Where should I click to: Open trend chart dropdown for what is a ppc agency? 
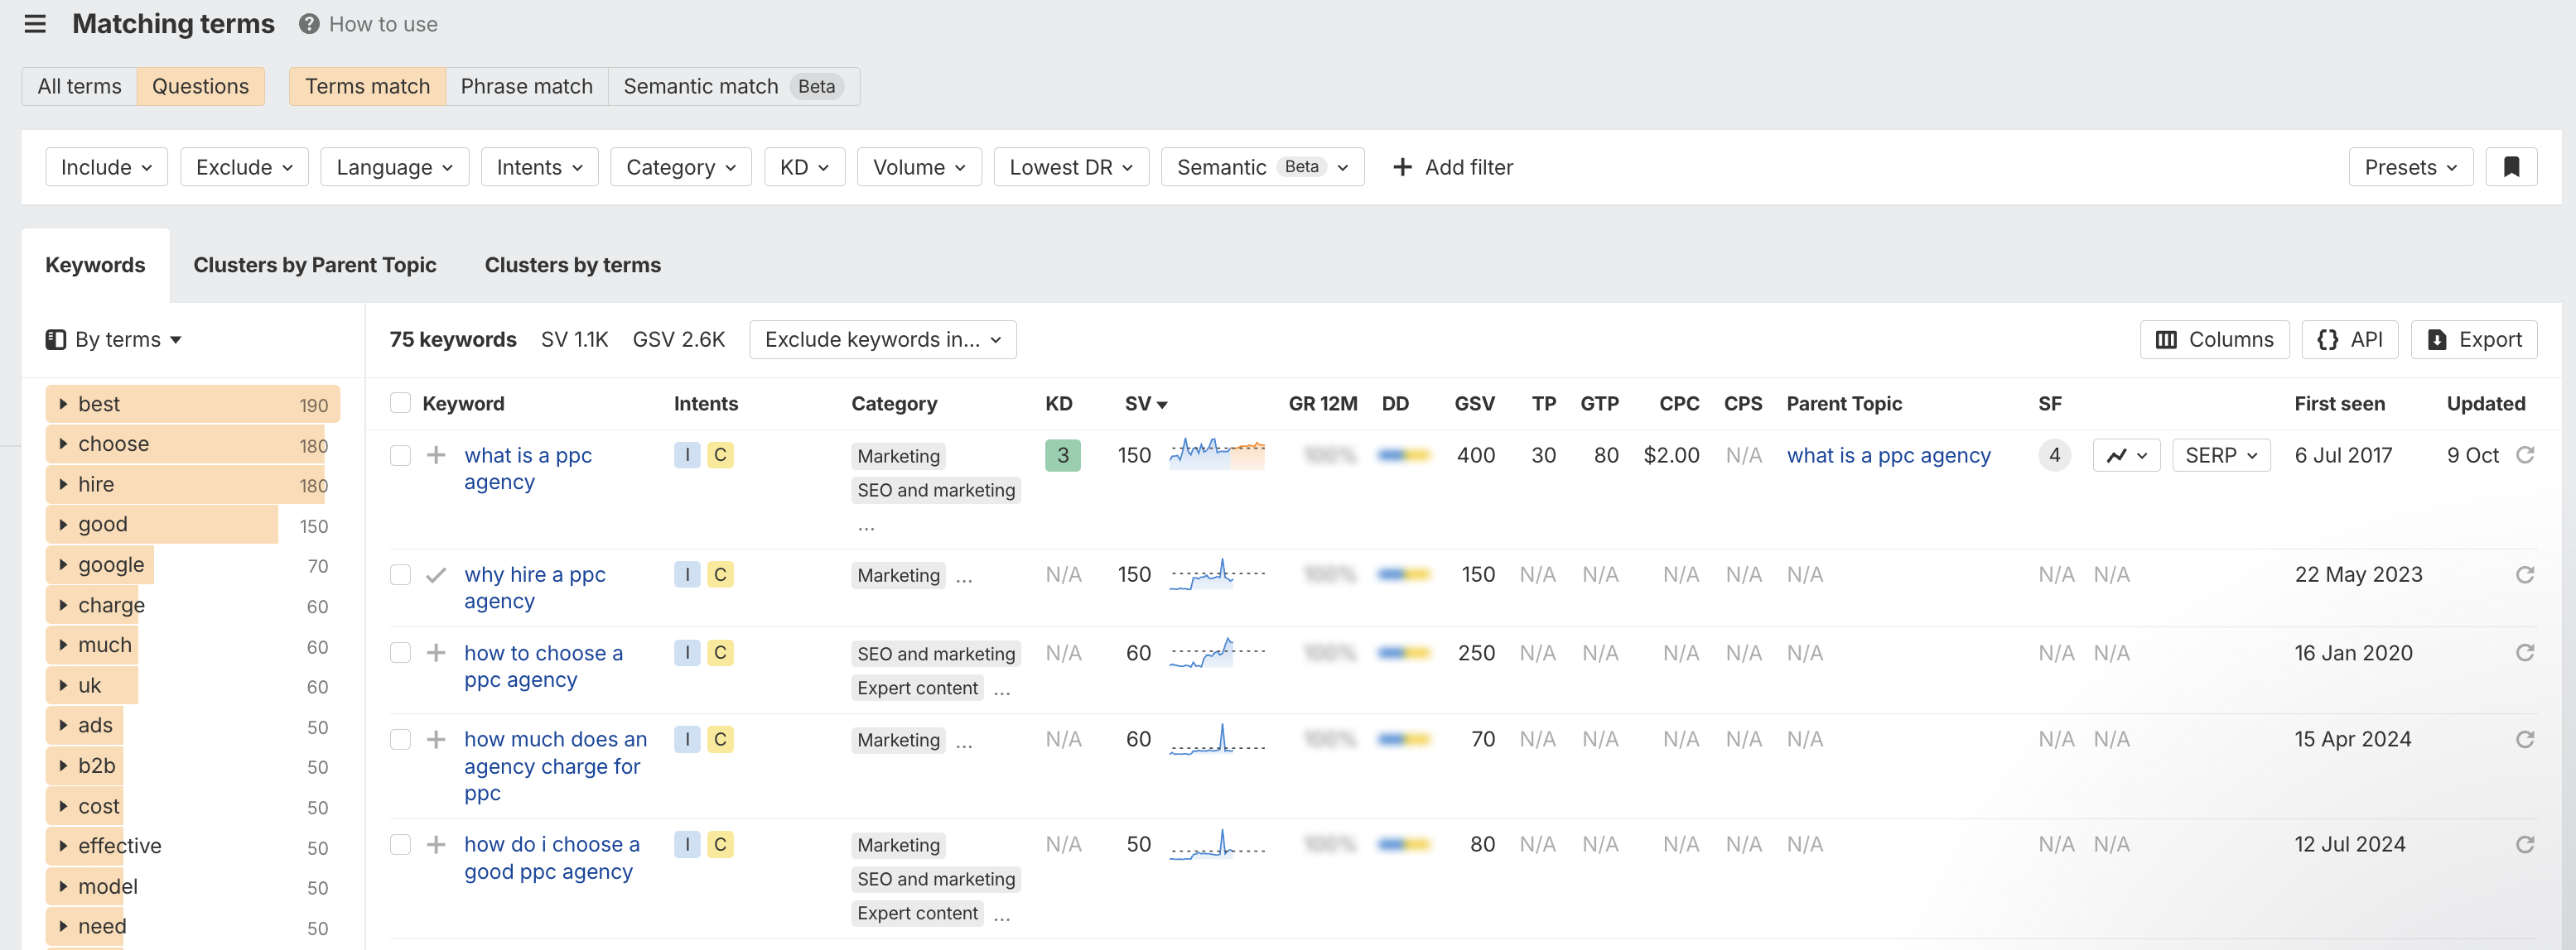pos(2126,455)
